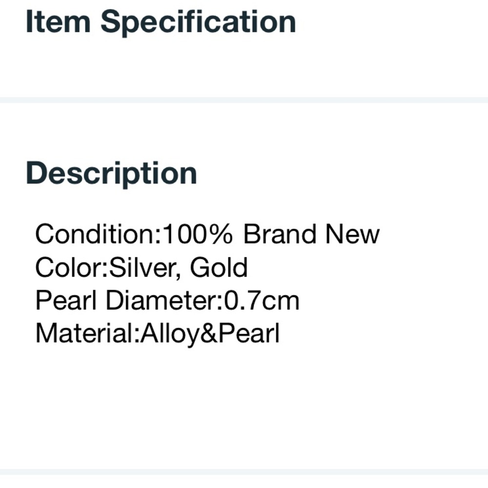Select the Material:Alloy&Pearl line
Image resolution: width=488 pixels, height=488 pixels.
click(x=158, y=334)
